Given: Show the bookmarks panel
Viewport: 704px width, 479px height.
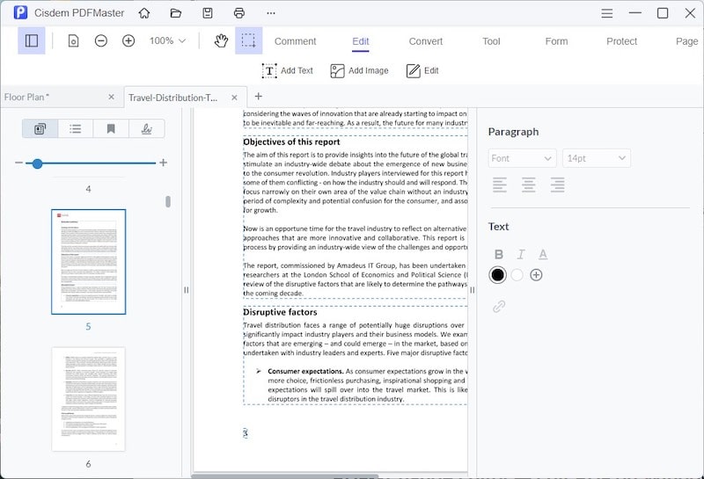Looking at the screenshot, I should coord(111,128).
